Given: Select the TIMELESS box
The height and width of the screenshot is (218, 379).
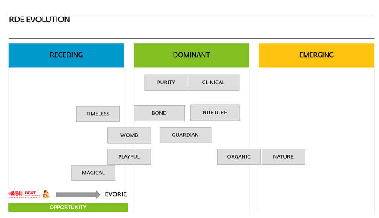Looking at the screenshot, I should tap(98, 114).
